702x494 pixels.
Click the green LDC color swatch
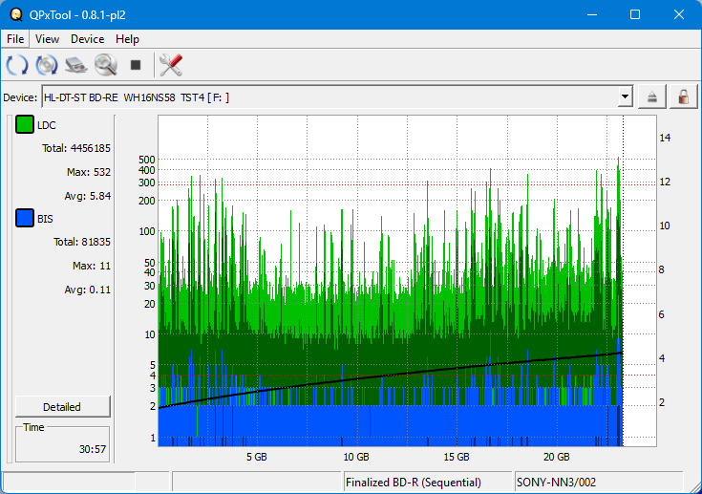coord(25,124)
